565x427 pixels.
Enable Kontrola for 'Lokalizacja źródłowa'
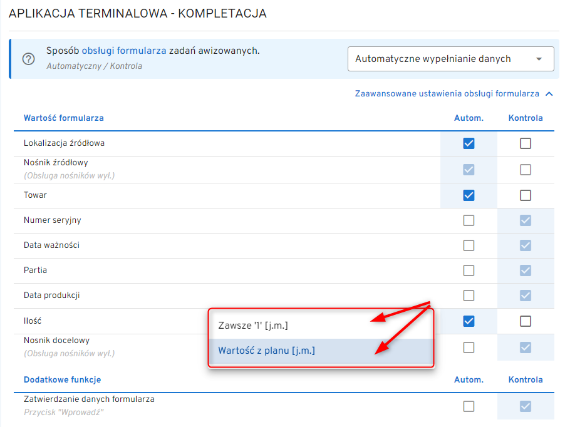click(x=526, y=143)
